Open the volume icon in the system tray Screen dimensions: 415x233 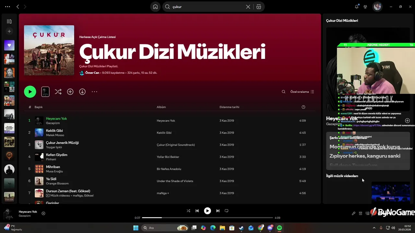tap(393, 228)
